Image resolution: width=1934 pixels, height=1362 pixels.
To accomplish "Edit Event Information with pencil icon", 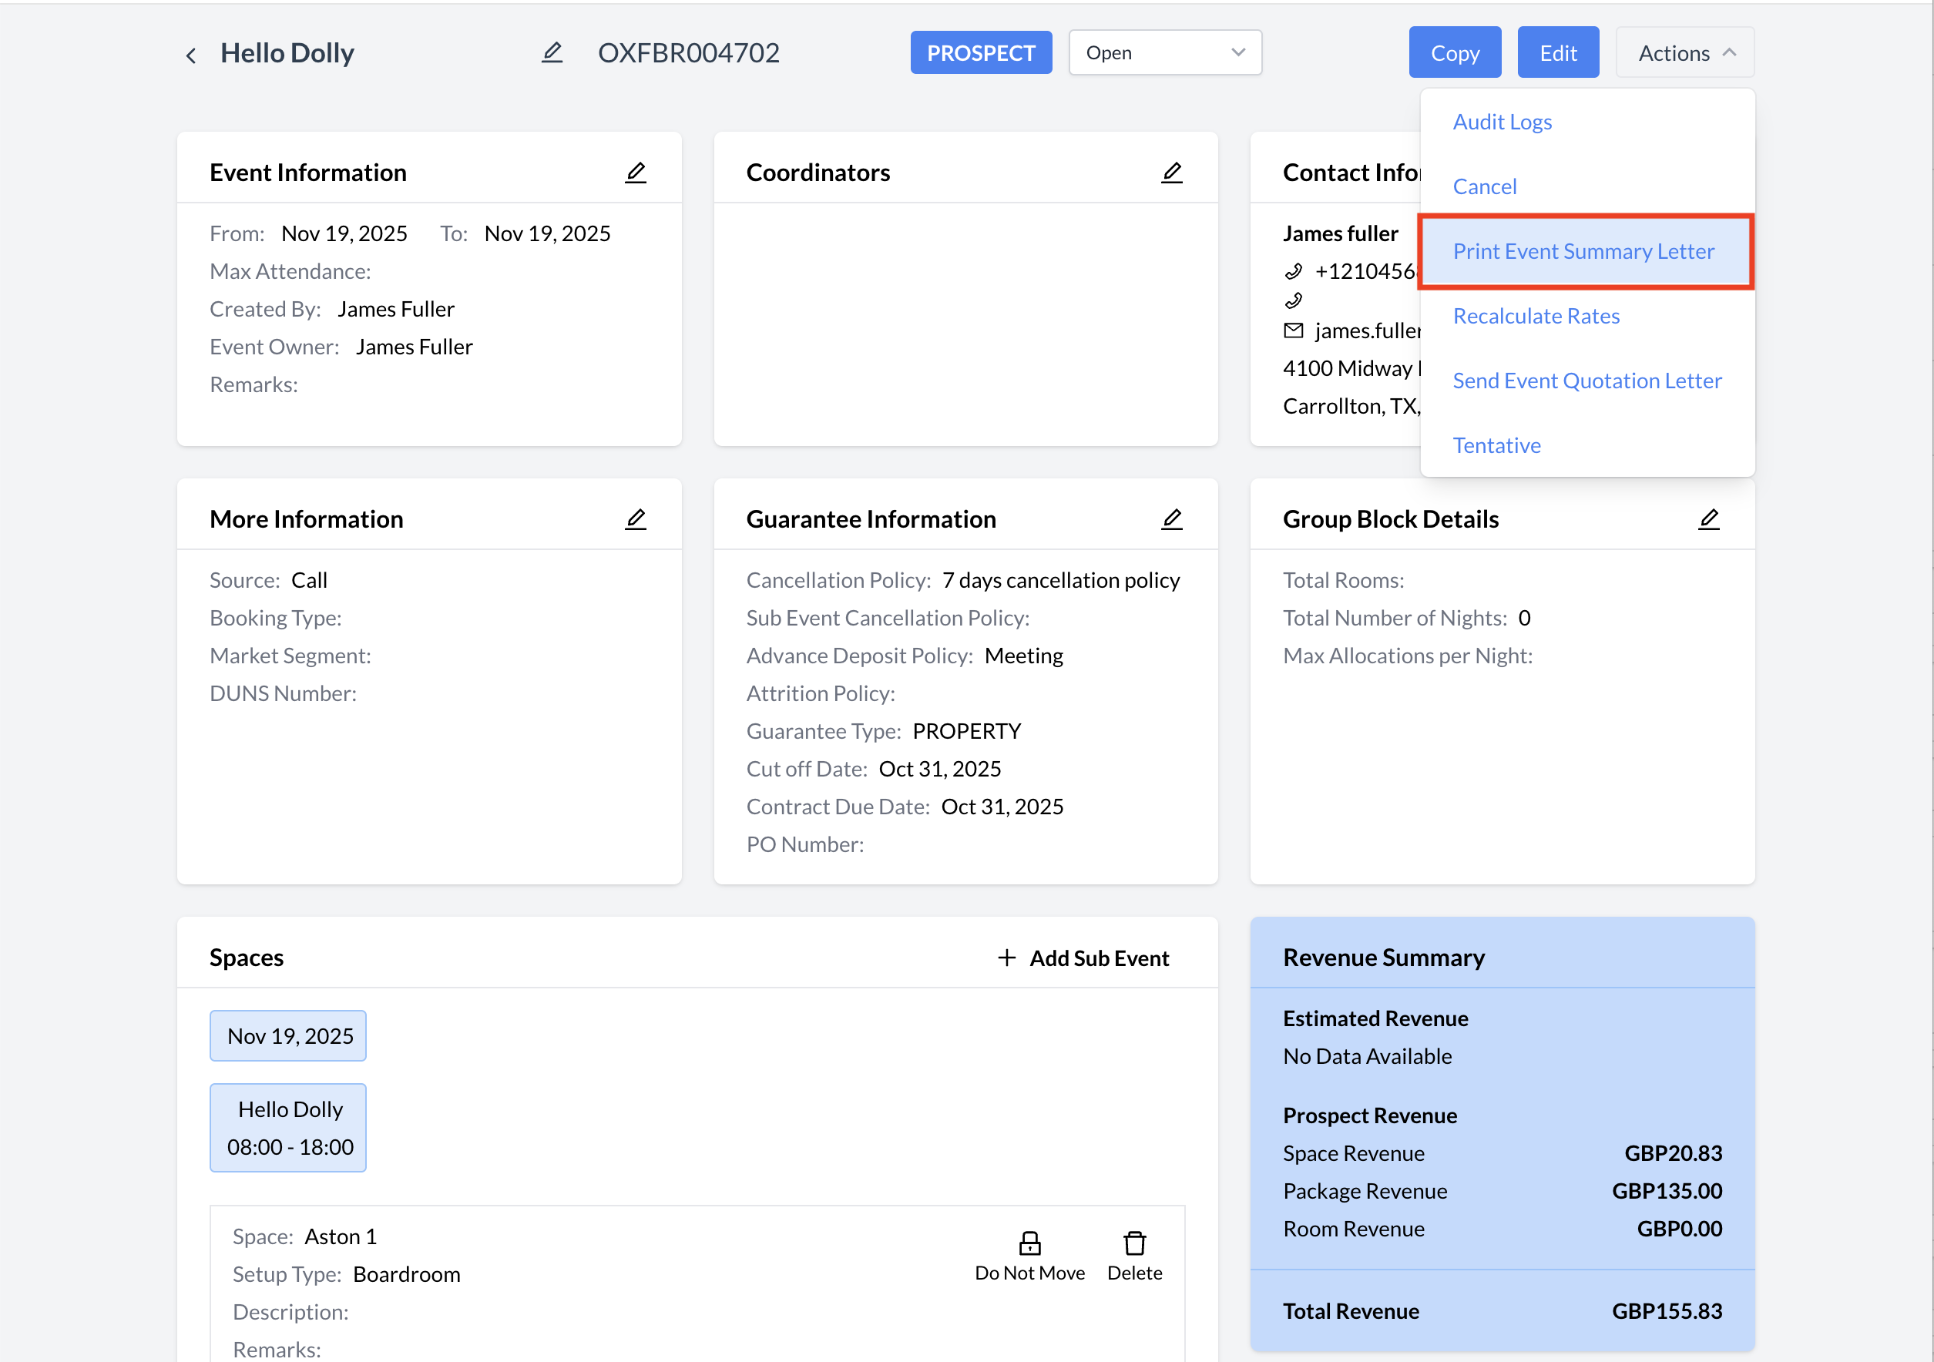I will coord(635,173).
